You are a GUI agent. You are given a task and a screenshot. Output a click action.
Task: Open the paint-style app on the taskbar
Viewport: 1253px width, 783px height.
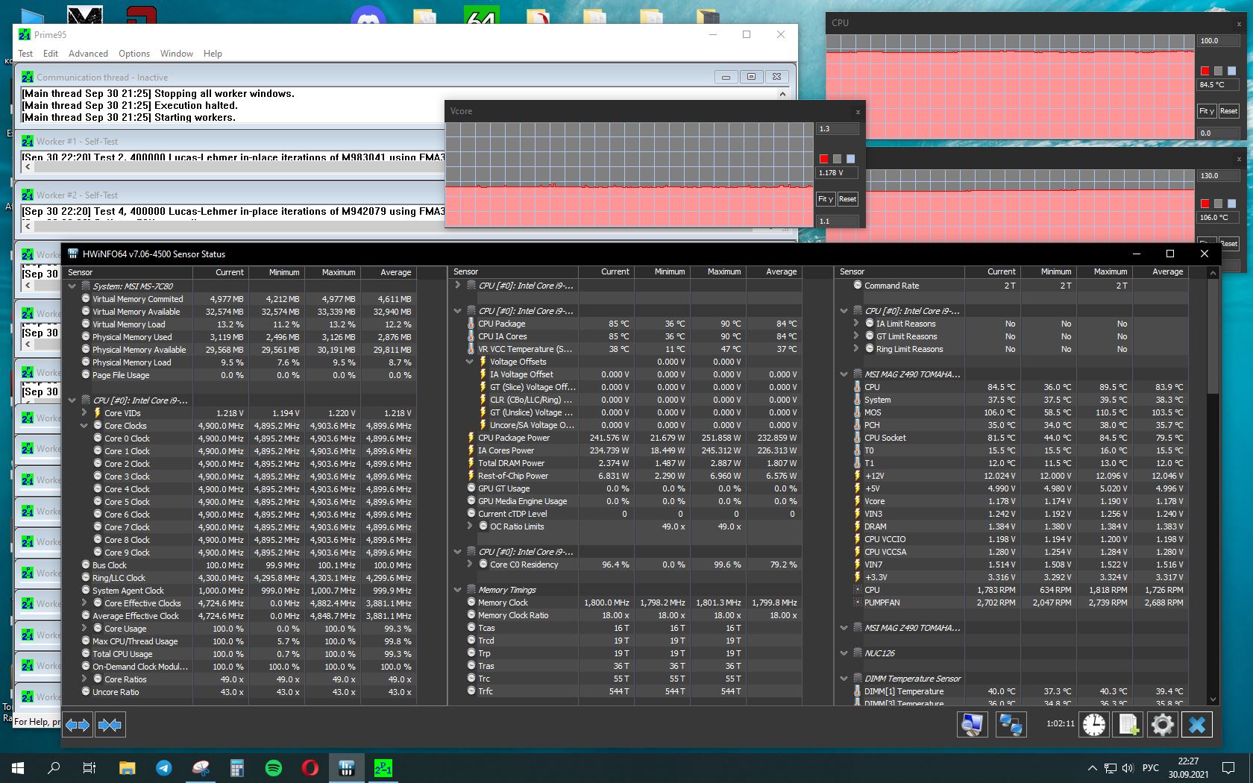click(201, 767)
